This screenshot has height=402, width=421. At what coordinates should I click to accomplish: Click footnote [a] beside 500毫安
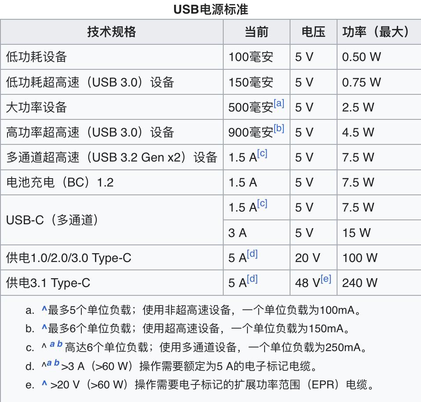tap(279, 104)
